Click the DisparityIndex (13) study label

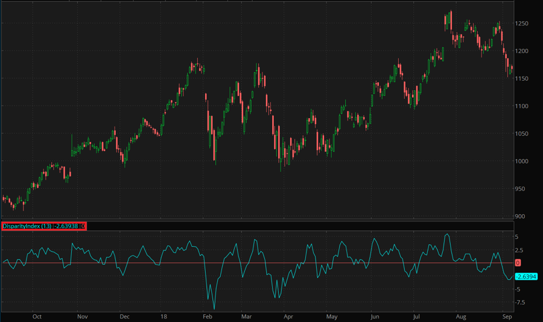(27, 226)
